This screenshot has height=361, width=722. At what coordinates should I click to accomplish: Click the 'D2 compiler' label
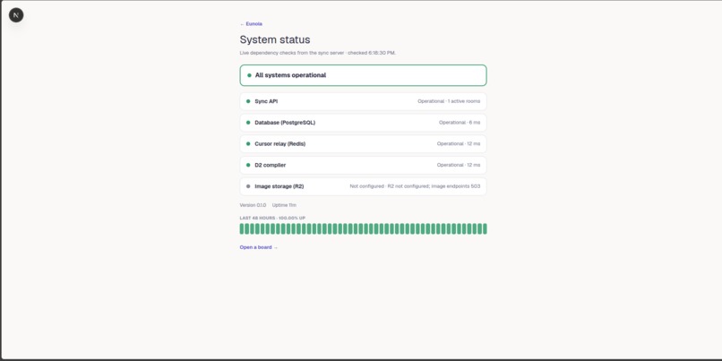271,165
